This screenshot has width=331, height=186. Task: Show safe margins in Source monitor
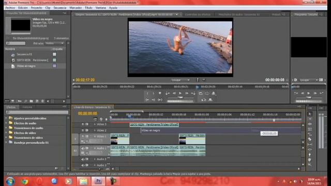[x=207, y=93]
